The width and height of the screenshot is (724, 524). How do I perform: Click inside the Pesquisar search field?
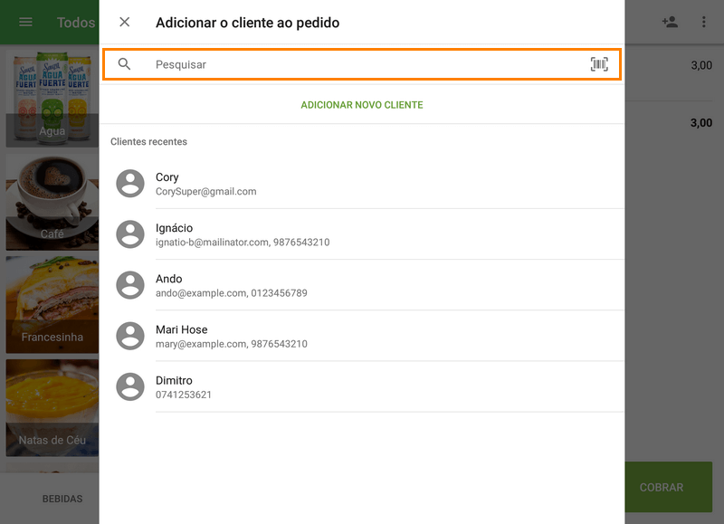coord(317,64)
